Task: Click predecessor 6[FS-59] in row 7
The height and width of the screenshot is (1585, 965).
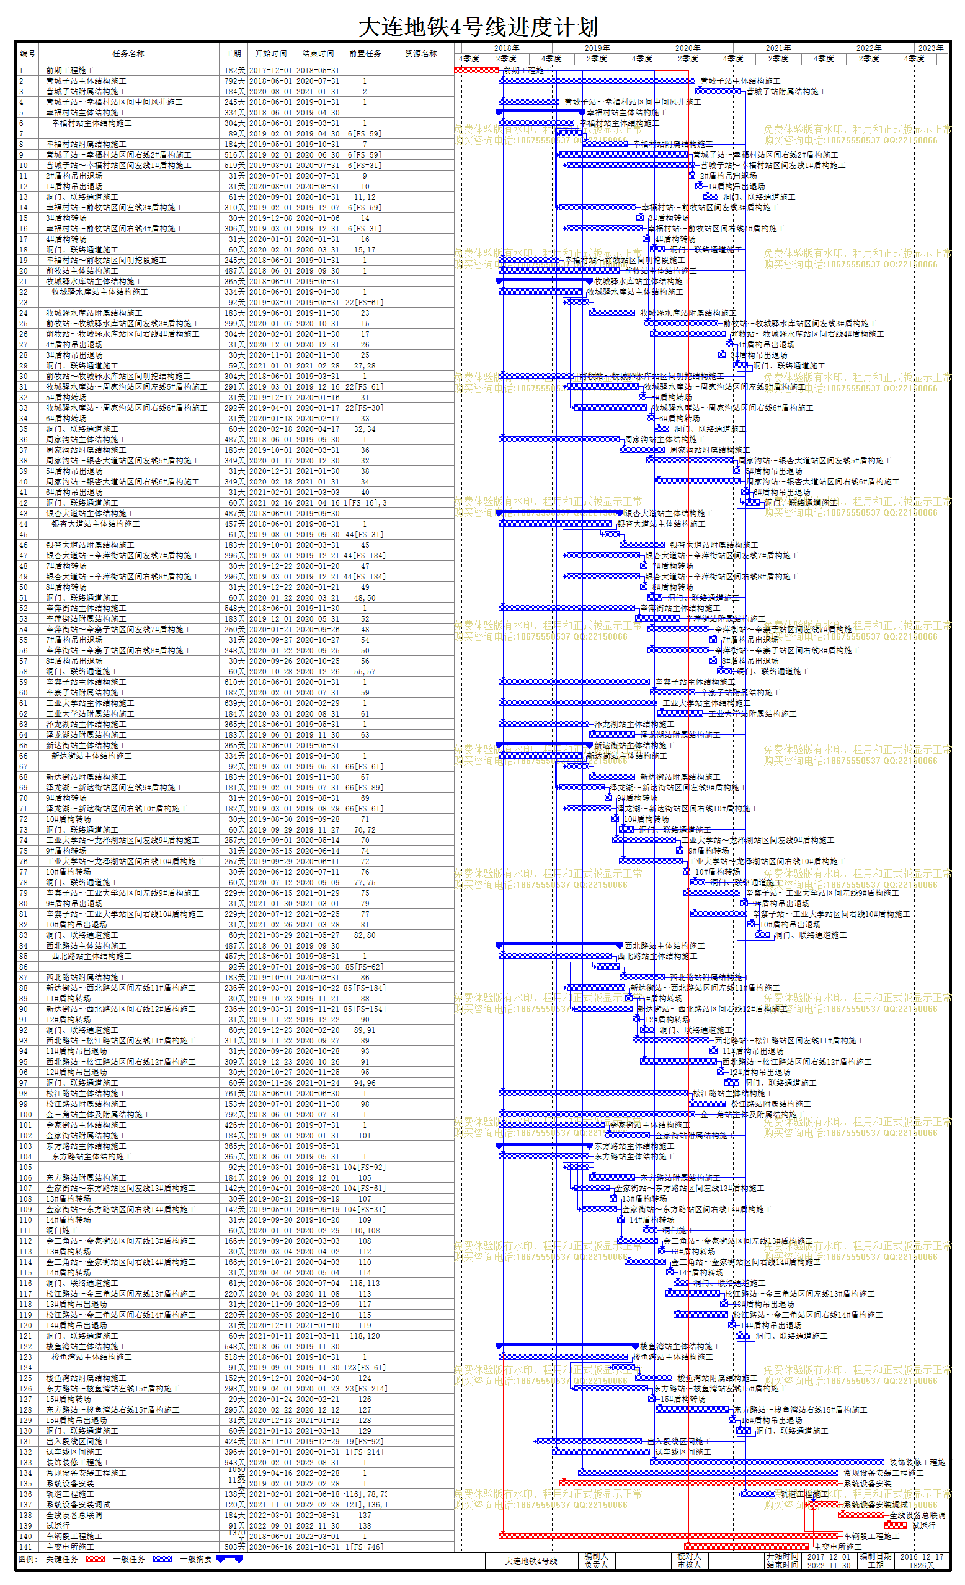Action: pyautogui.click(x=365, y=134)
